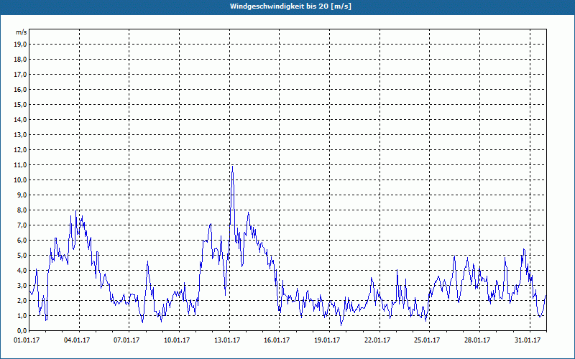Select the 12,0 y-axis label
This screenshot has width=575, height=359.
coord(20,149)
